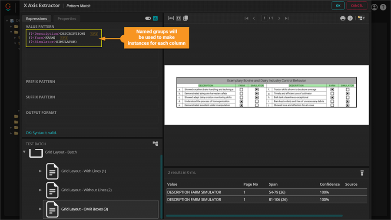Viewport: 391px width, 220px height.
Task: Expand Grid Layout - With Lines (1) document
Action: coord(40,171)
